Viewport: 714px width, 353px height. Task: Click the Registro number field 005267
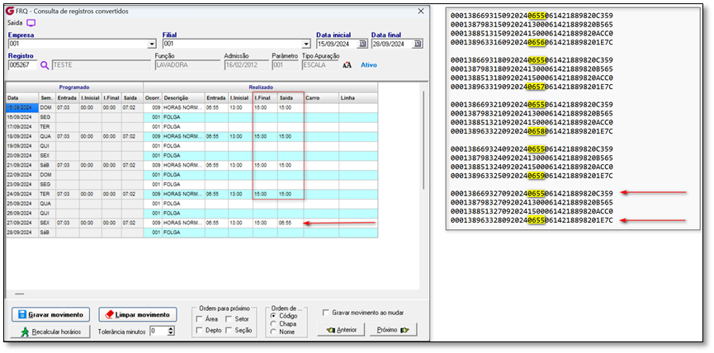point(23,65)
